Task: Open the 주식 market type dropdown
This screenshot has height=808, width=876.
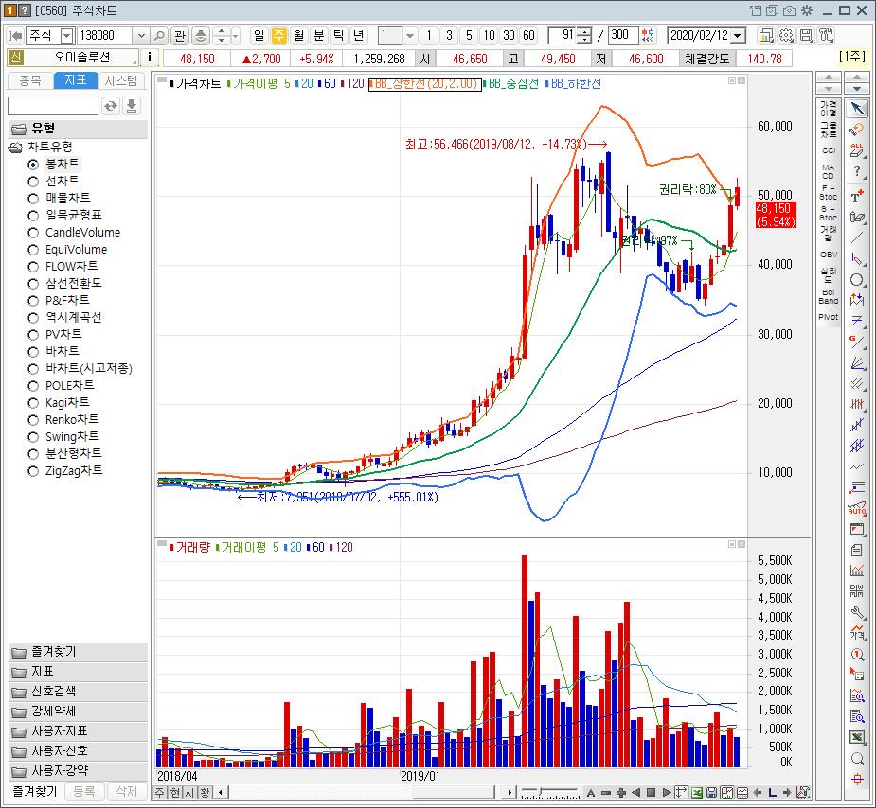Action: click(67, 36)
